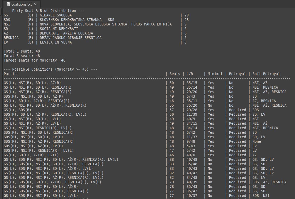
Task: Close the coalitions.txt tab
Action: pos(35,4)
